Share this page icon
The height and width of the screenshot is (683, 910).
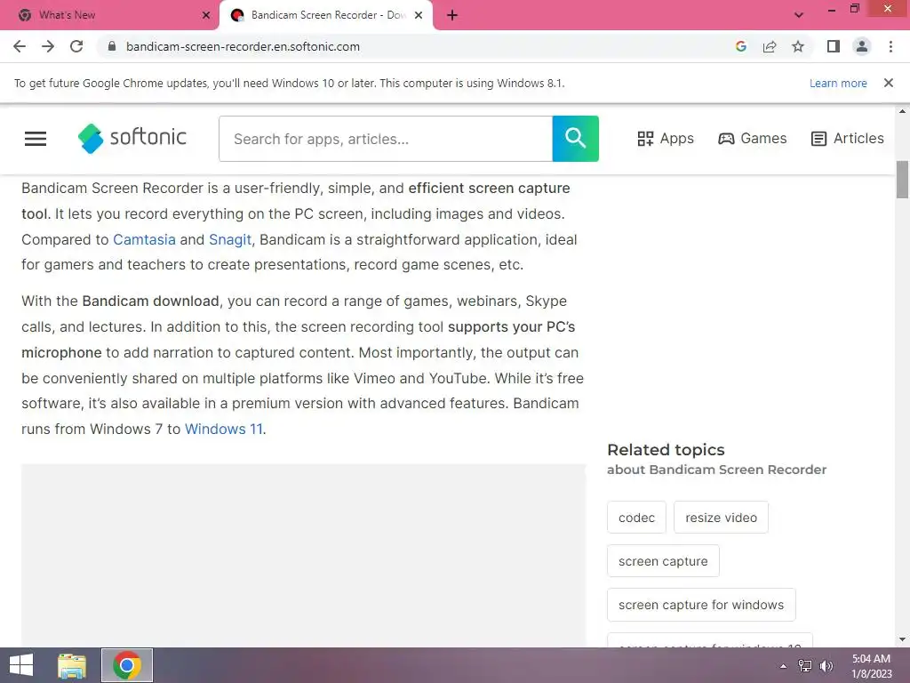coord(770,46)
